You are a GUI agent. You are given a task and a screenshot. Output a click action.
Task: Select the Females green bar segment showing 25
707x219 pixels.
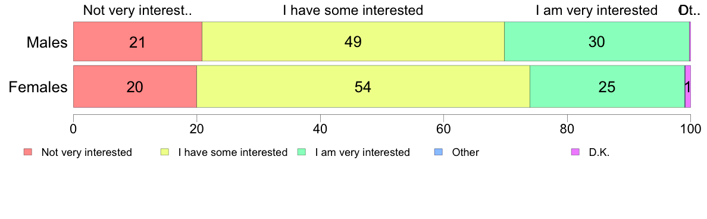point(607,86)
